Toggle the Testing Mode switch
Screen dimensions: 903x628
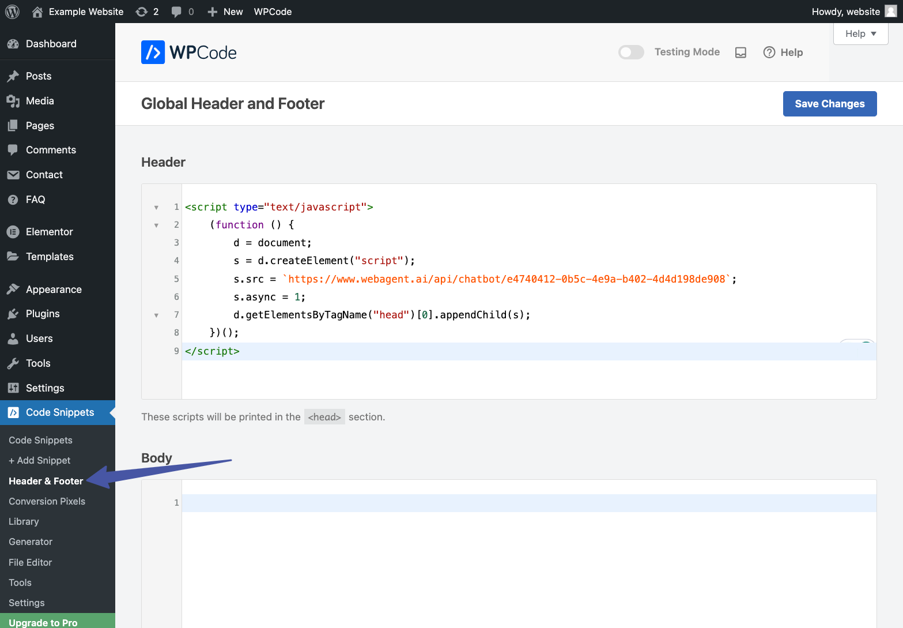631,52
